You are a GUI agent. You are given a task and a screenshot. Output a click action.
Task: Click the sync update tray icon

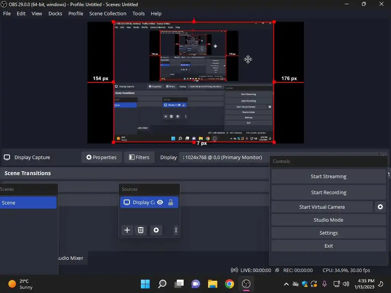[x=314, y=284]
